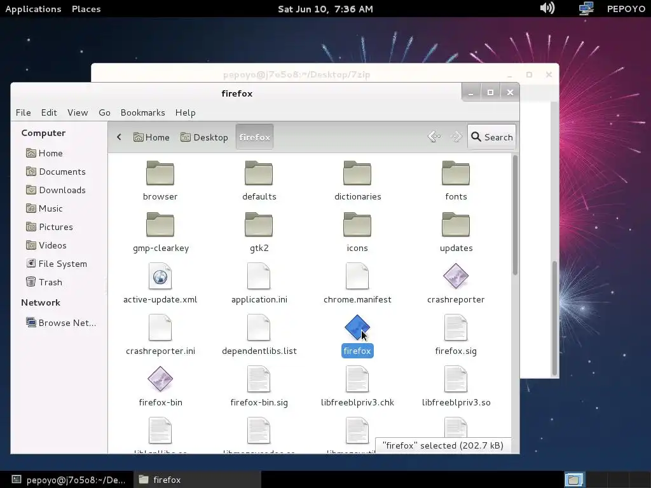
Task: Click the workspace switcher first desktop
Action: [x=575, y=480]
